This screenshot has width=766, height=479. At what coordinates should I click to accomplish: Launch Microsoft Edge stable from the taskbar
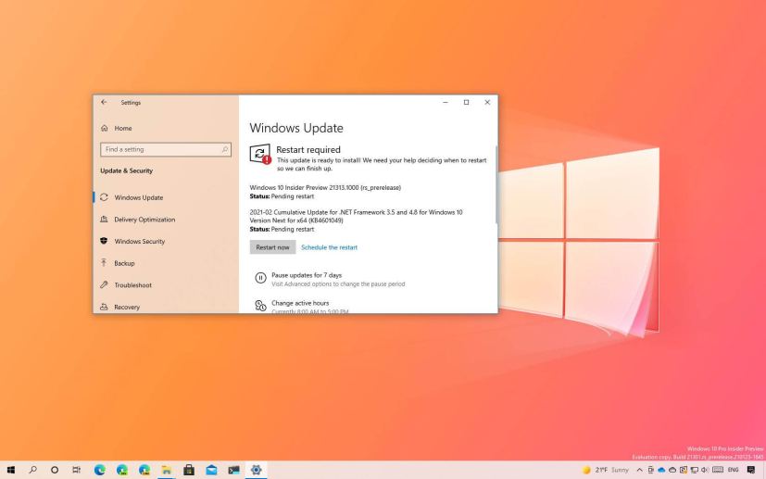pyautogui.click(x=100, y=471)
